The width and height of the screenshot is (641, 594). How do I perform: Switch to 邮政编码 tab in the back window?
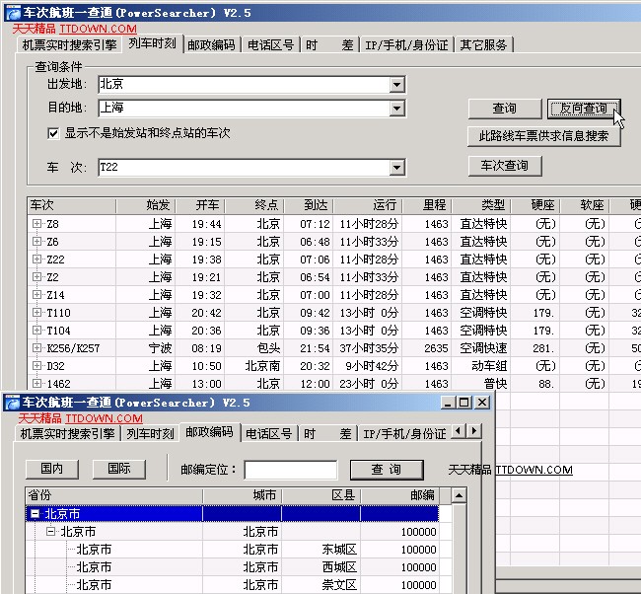click(211, 44)
